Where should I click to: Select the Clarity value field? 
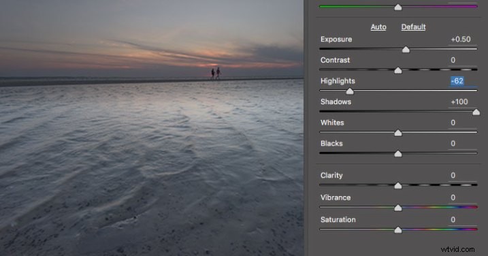coord(462,176)
